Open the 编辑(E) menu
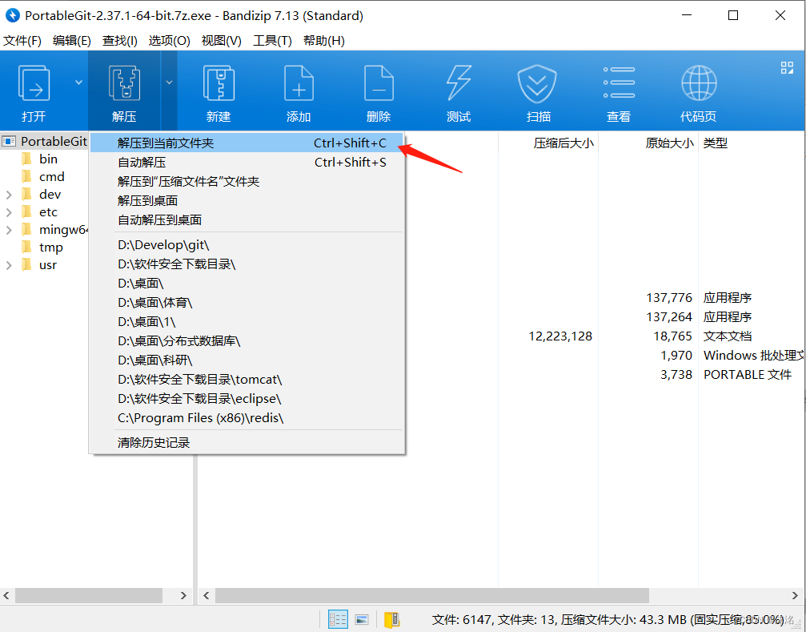Image resolution: width=806 pixels, height=632 pixels. (71, 41)
